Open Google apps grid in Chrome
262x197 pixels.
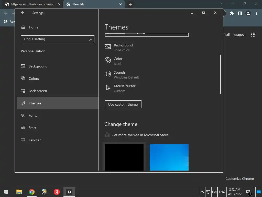253,35
